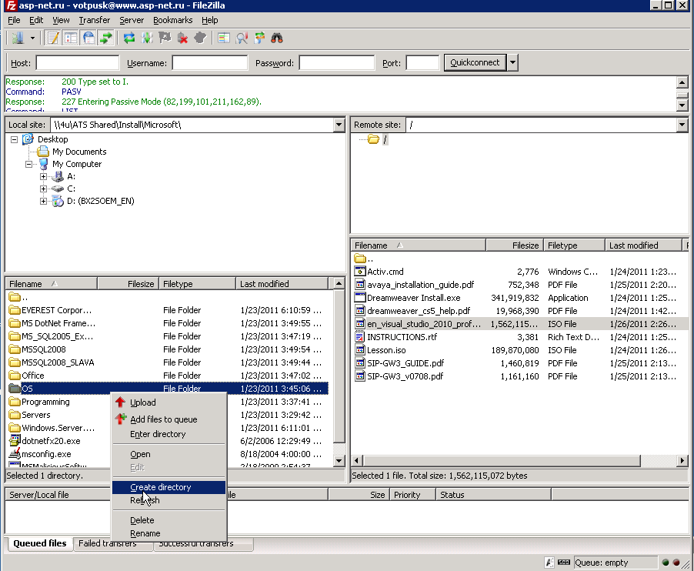Open the Remote site path dropdown
694x571 pixels.
tap(682, 125)
